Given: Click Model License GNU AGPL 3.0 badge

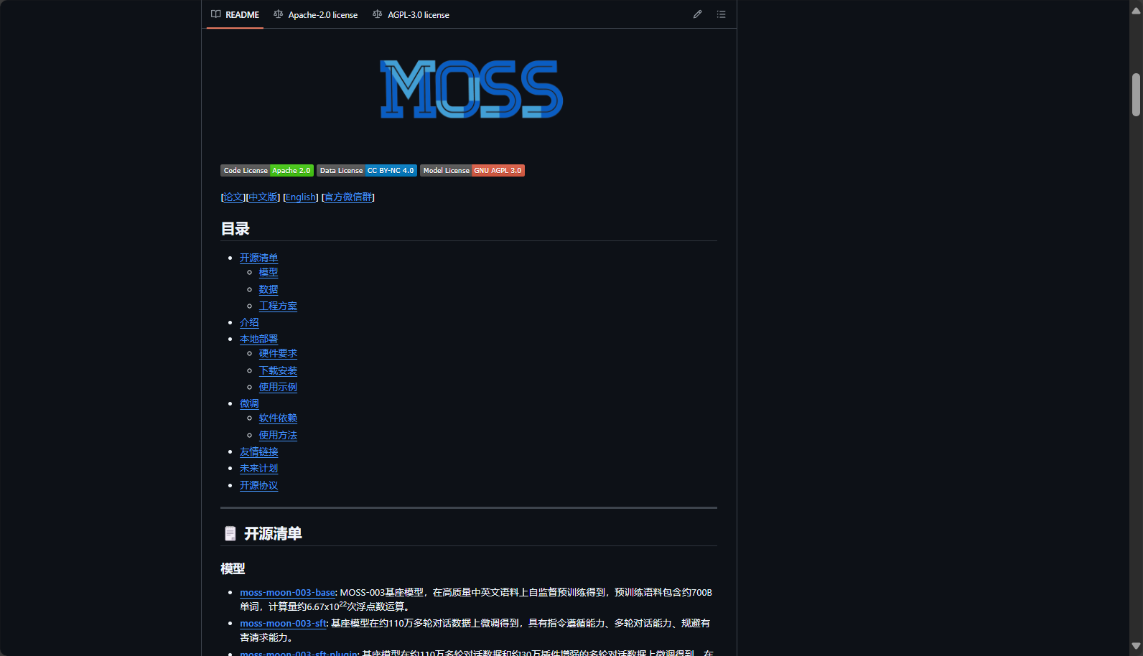Looking at the screenshot, I should [x=472, y=170].
